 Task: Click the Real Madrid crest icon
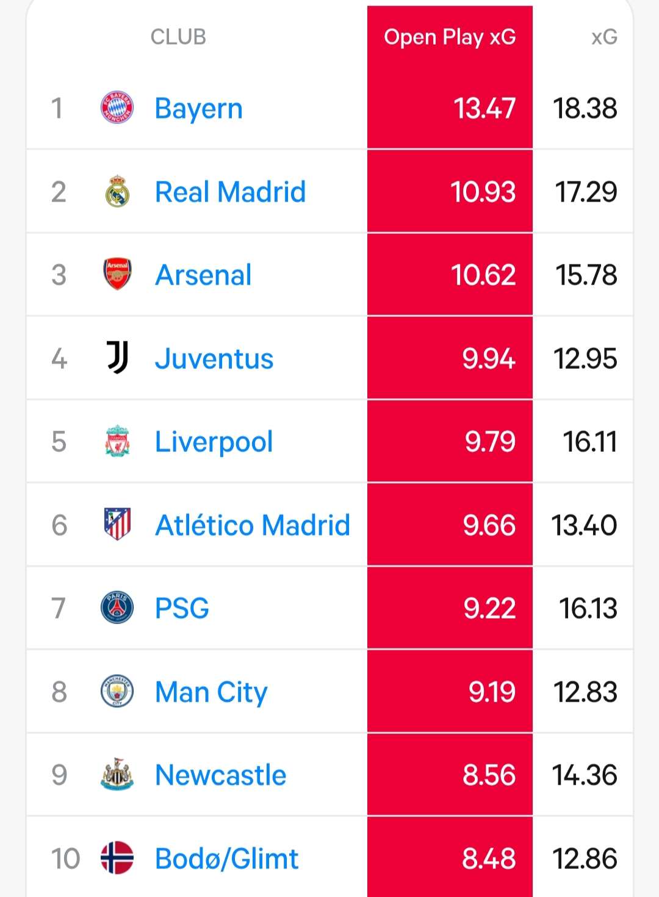(117, 192)
